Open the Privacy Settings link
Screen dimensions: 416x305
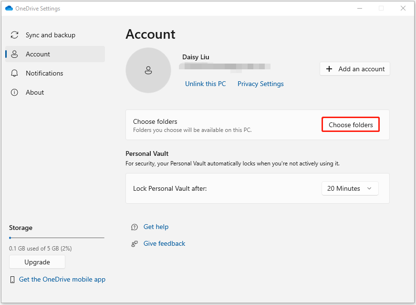coord(260,84)
